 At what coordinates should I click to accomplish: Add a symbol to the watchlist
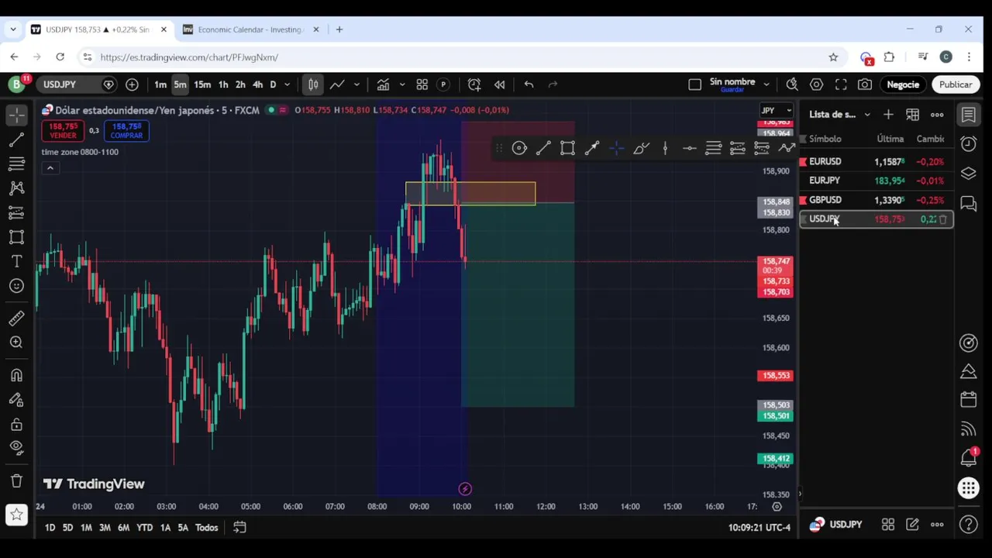click(888, 115)
